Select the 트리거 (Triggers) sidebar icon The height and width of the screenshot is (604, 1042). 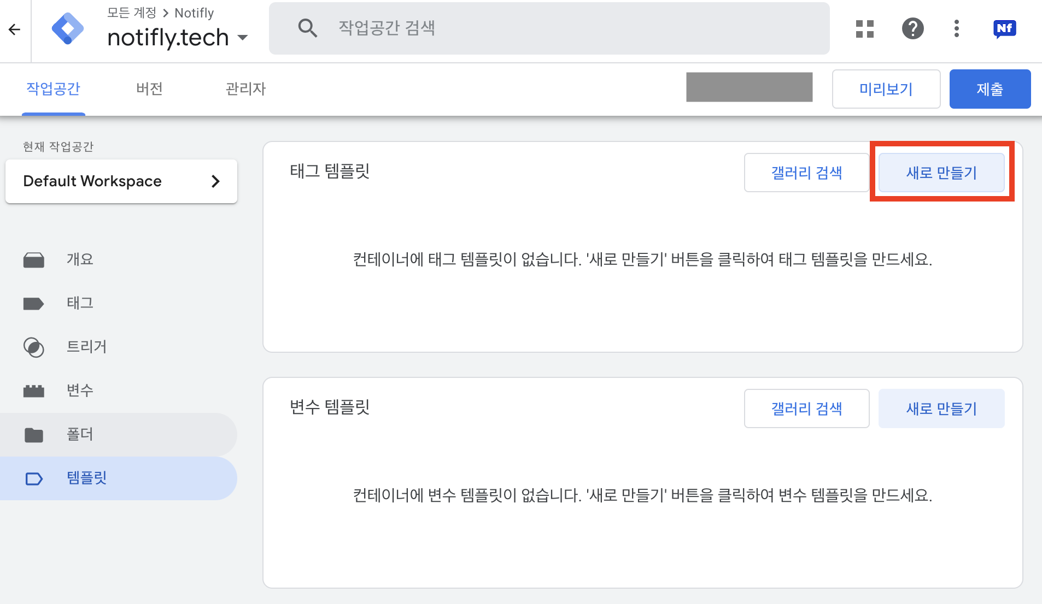[34, 347]
